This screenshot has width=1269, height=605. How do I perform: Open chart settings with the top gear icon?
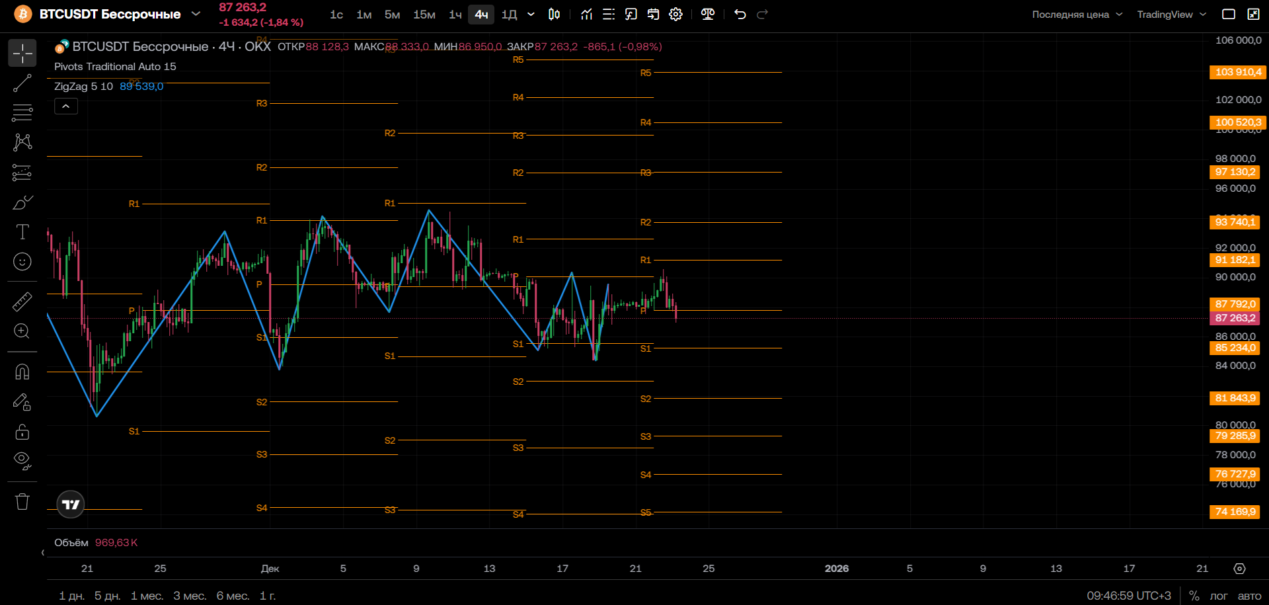tap(675, 15)
